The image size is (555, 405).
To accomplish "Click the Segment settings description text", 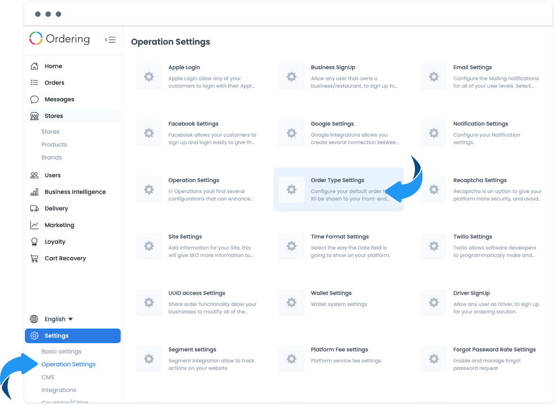I will pos(211,364).
